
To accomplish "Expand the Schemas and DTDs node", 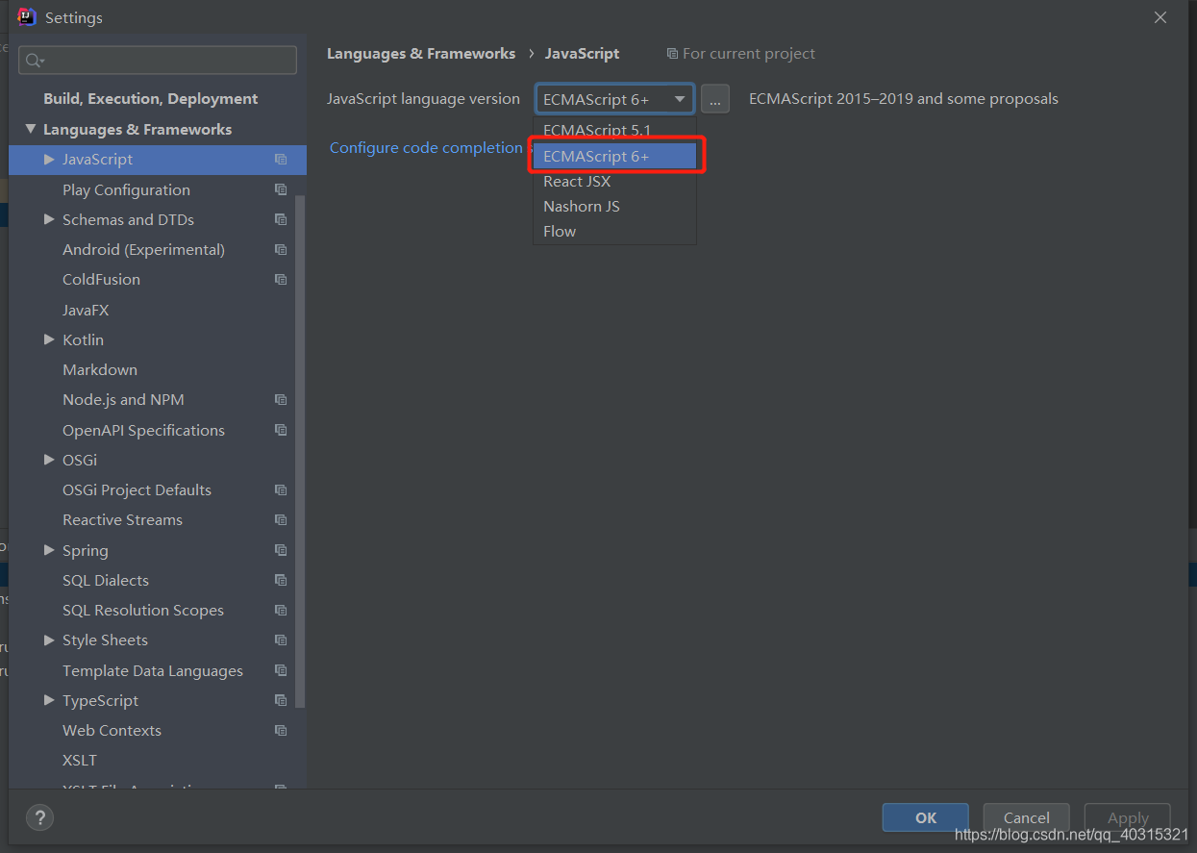I will pyautogui.click(x=49, y=219).
